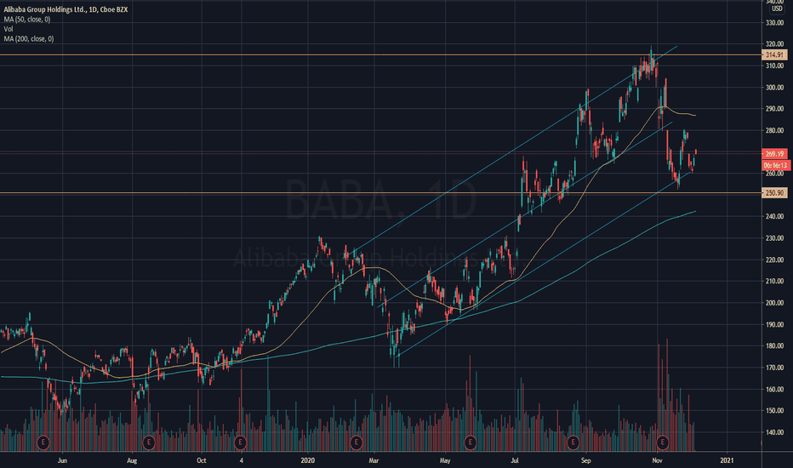793x468 pixels.
Task: Click the 330.00 price axis label
Action: pos(775,23)
